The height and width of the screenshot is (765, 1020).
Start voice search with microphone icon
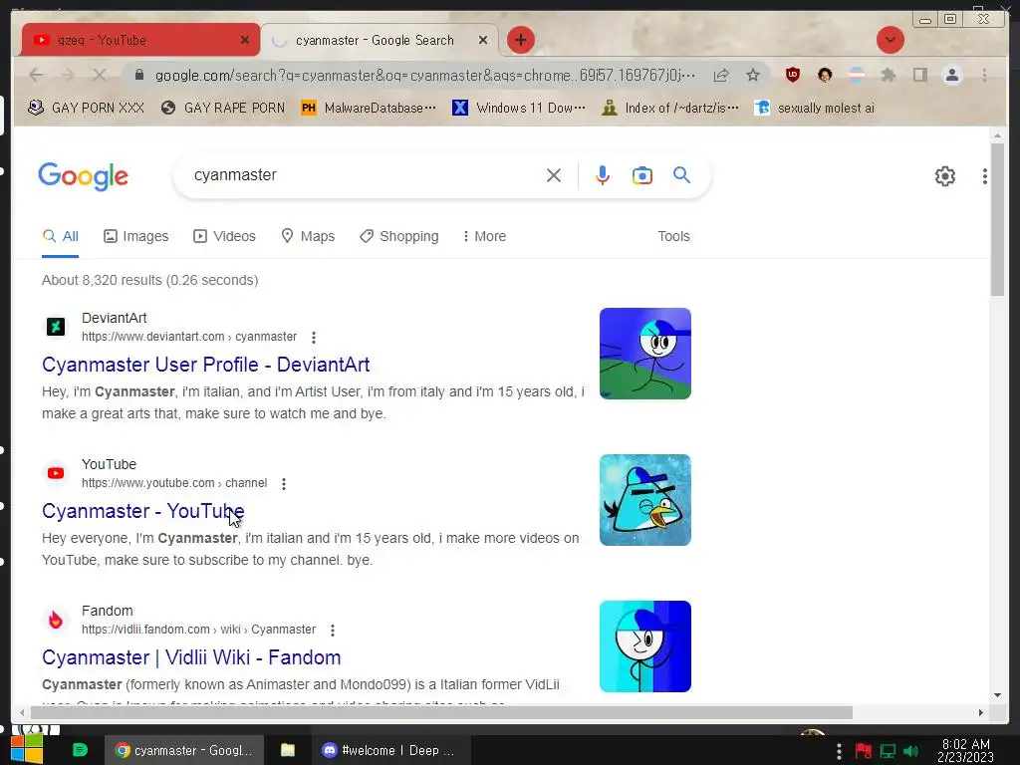[603, 175]
